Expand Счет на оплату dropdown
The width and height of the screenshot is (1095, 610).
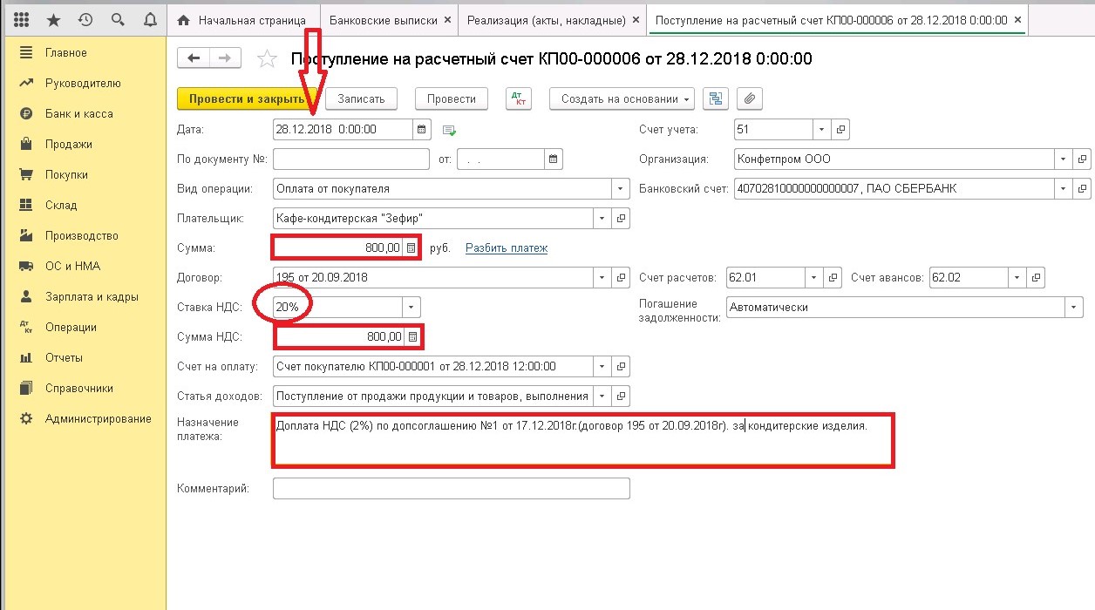coord(602,366)
